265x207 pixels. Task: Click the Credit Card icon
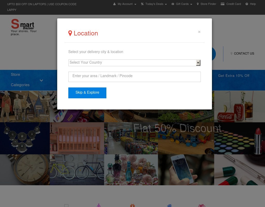[222, 4]
